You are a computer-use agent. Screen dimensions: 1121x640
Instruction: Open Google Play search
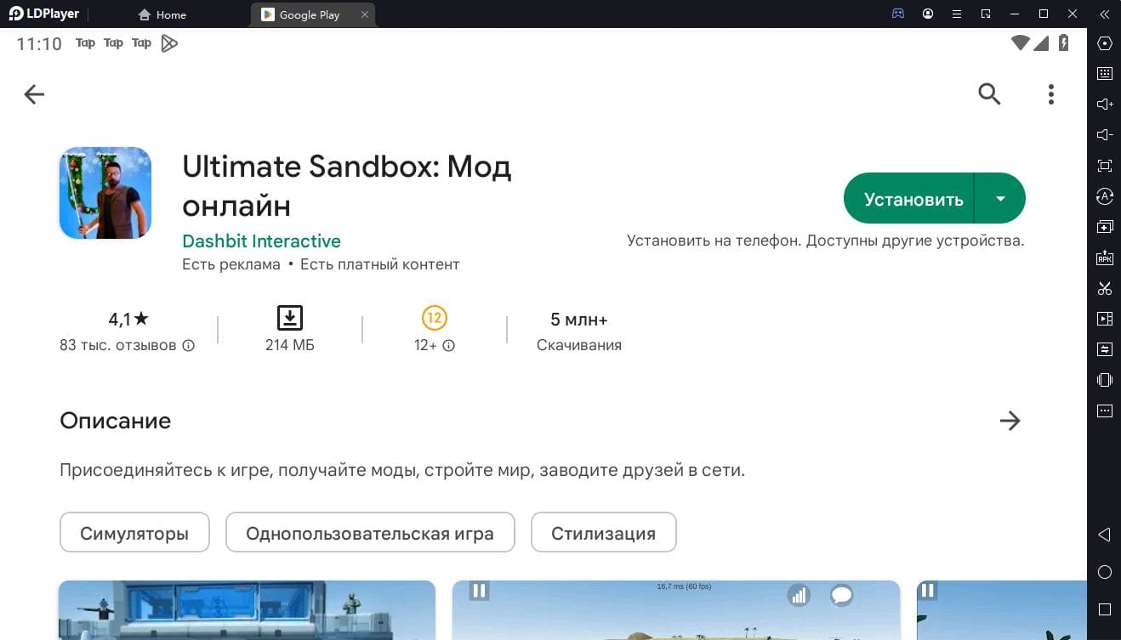(989, 94)
